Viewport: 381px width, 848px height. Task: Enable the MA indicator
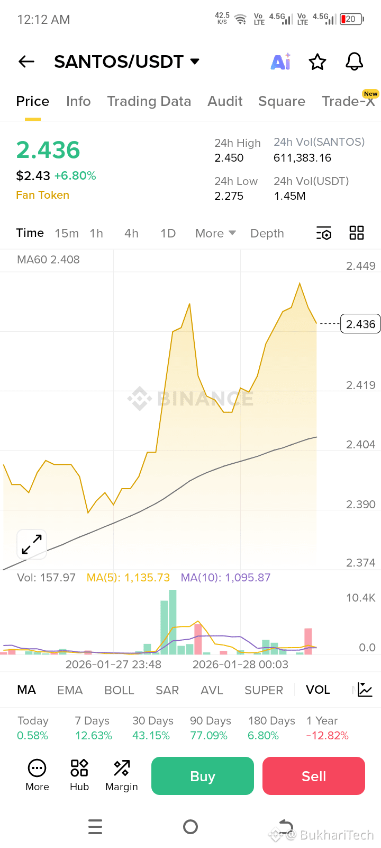click(26, 690)
